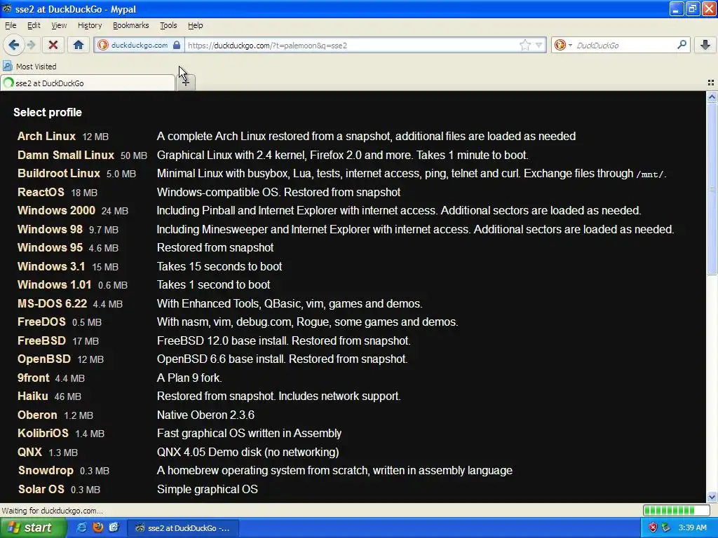Start the Haiku profile
Screen dimensions: 718x538
tap(32, 396)
